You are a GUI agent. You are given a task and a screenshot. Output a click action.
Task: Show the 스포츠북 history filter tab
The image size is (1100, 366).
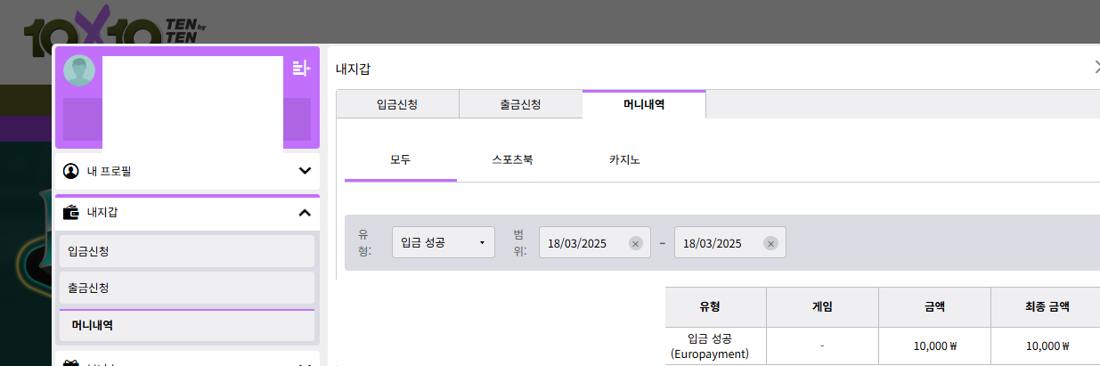click(x=513, y=160)
